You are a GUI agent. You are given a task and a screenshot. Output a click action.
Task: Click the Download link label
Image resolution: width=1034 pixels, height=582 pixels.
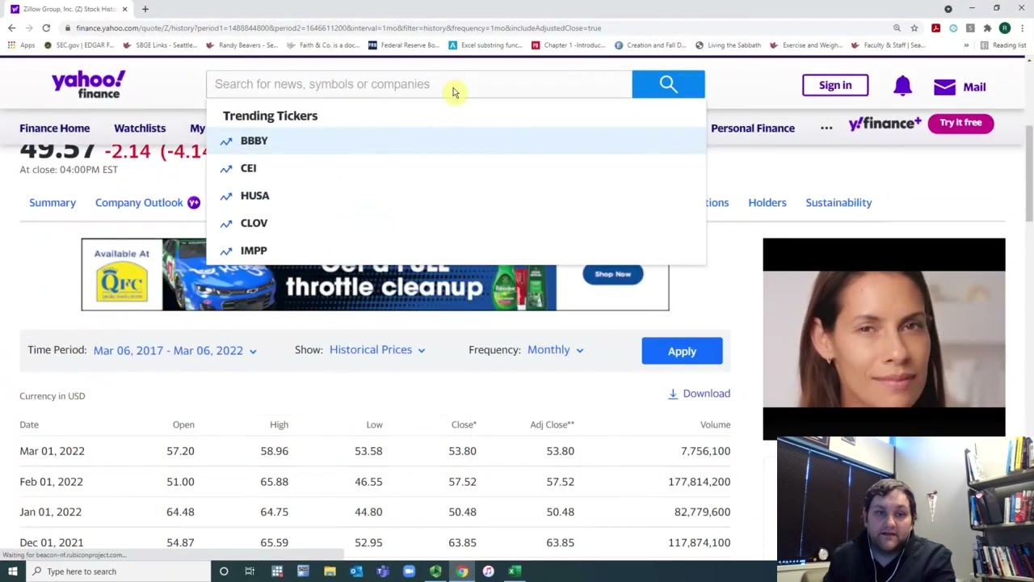pyautogui.click(x=706, y=394)
